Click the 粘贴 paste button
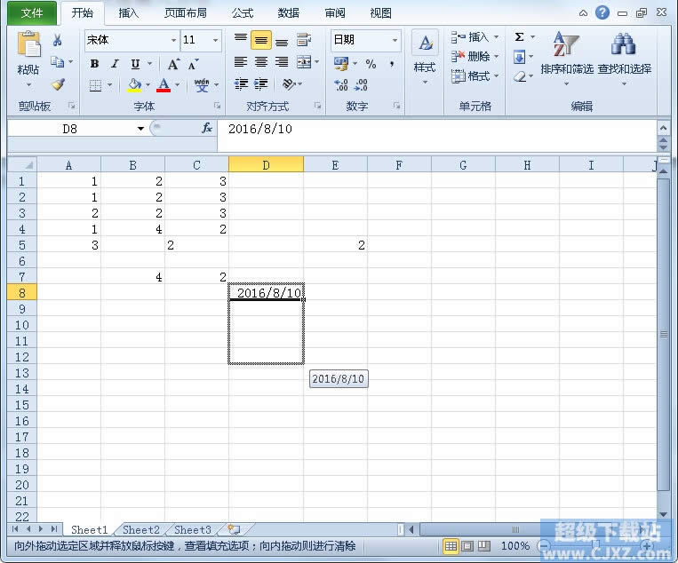The width and height of the screenshot is (678, 563). coord(28,55)
